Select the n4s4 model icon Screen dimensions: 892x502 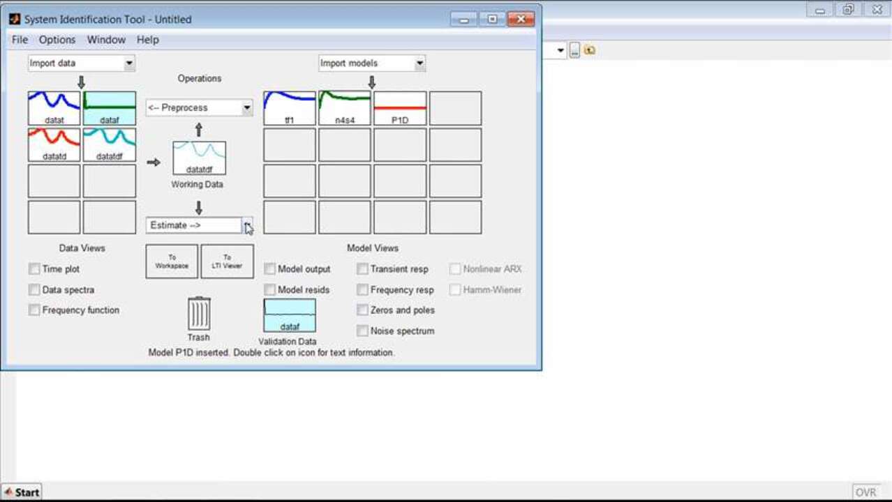click(345, 108)
